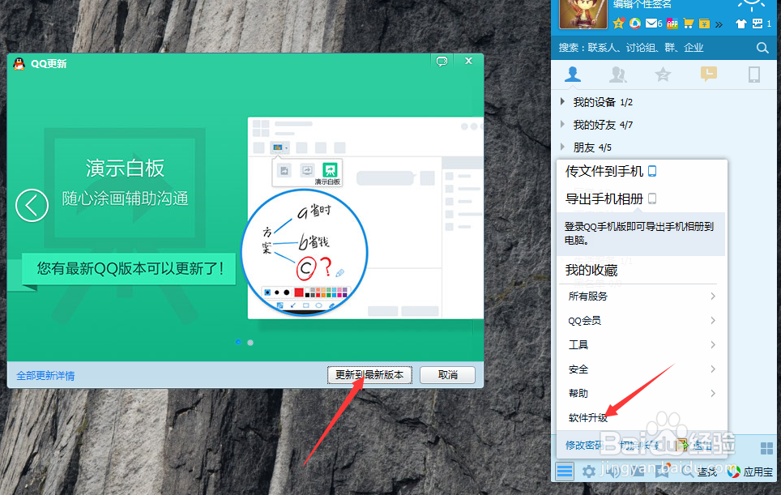The image size is (781, 495).
Task: Go to previous slide with the circled left arrow
Action: [32, 205]
